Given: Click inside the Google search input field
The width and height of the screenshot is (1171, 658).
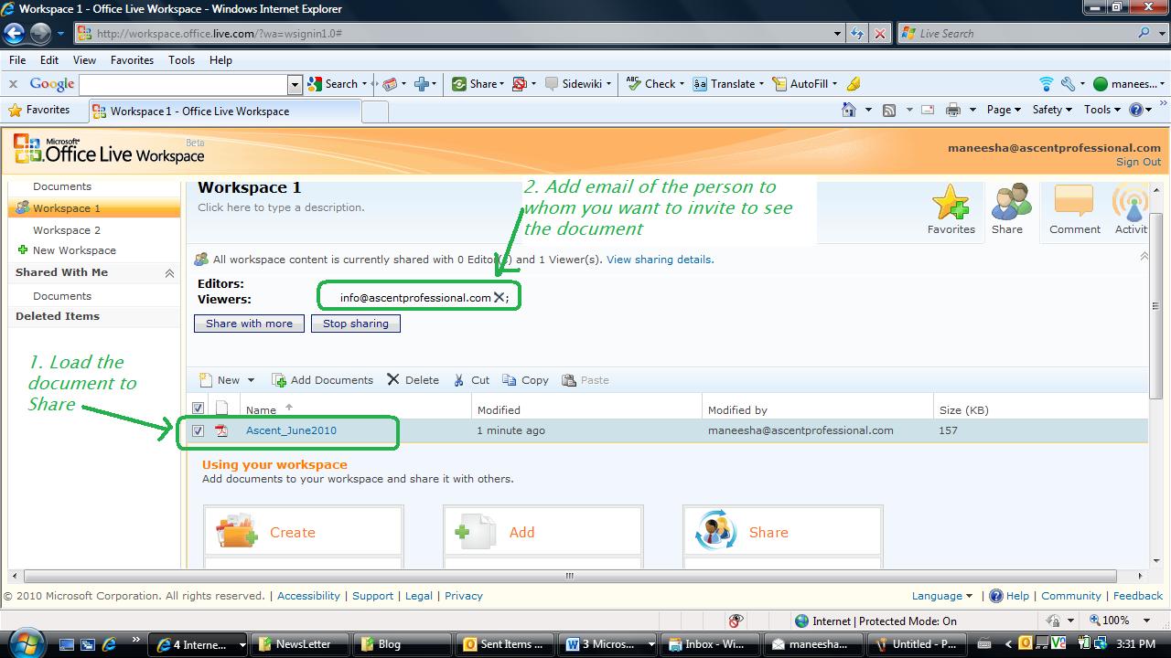Looking at the screenshot, I should tap(183, 83).
